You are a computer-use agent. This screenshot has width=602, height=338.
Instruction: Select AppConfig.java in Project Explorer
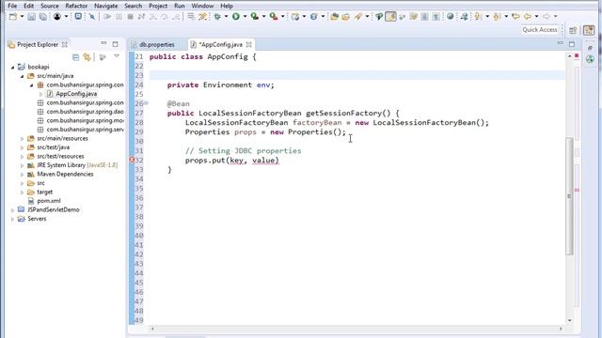tap(76, 94)
